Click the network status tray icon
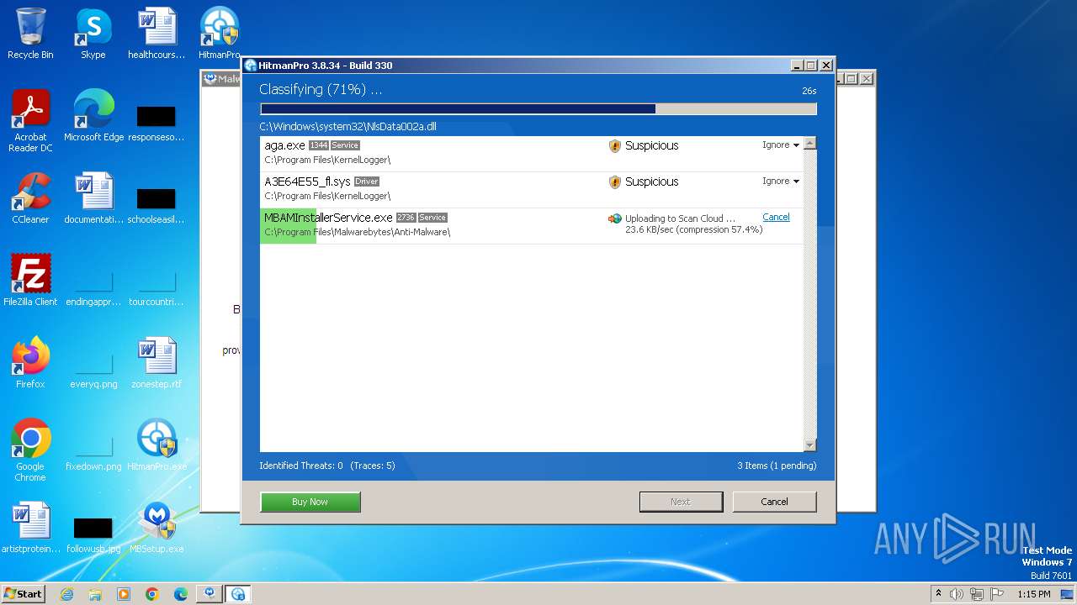This screenshot has height=605, width=1077. coord(977,594)
